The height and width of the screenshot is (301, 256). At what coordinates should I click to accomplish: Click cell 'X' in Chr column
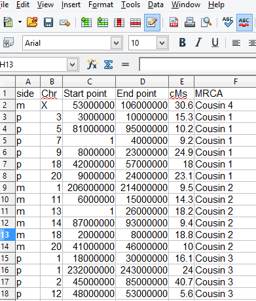pyautogui.click(x=52, y=105)
